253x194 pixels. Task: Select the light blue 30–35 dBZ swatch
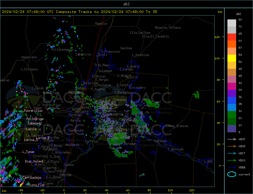[232, 107]
